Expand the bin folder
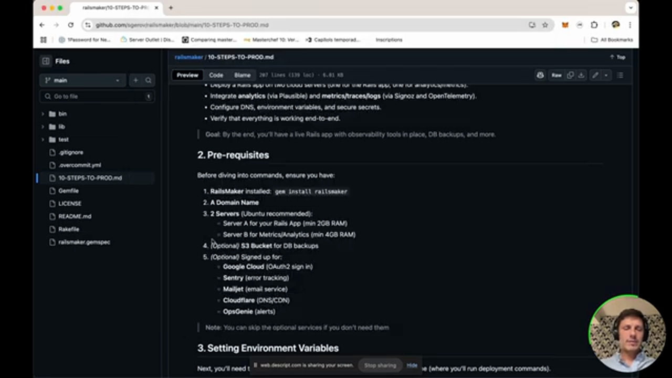The image size is (672, 378). pos(43,114)
